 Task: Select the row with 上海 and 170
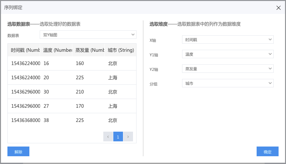point(72,106)
